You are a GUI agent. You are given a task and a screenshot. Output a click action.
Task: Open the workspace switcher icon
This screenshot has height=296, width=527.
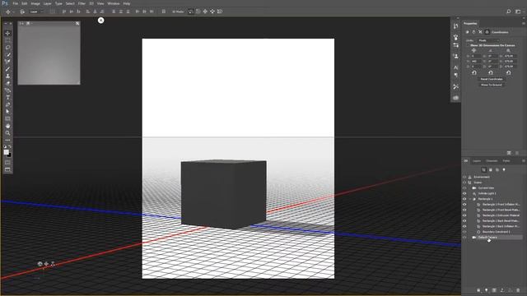518,12
